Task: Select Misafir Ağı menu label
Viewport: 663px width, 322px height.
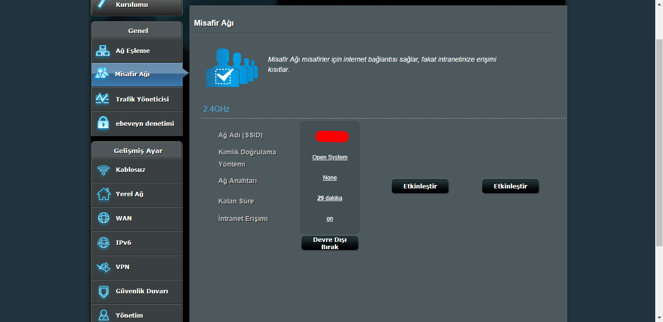Action: coord(132,74)
